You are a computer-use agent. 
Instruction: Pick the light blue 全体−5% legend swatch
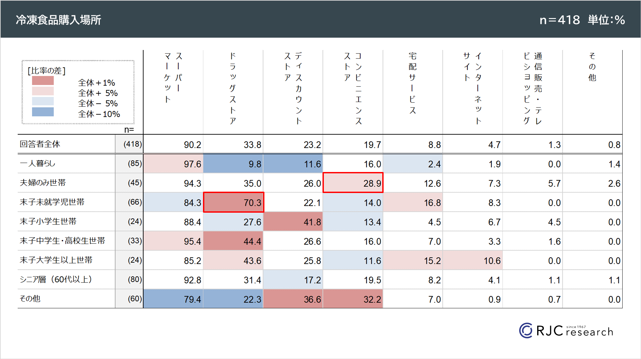click(x=43, y=101)
